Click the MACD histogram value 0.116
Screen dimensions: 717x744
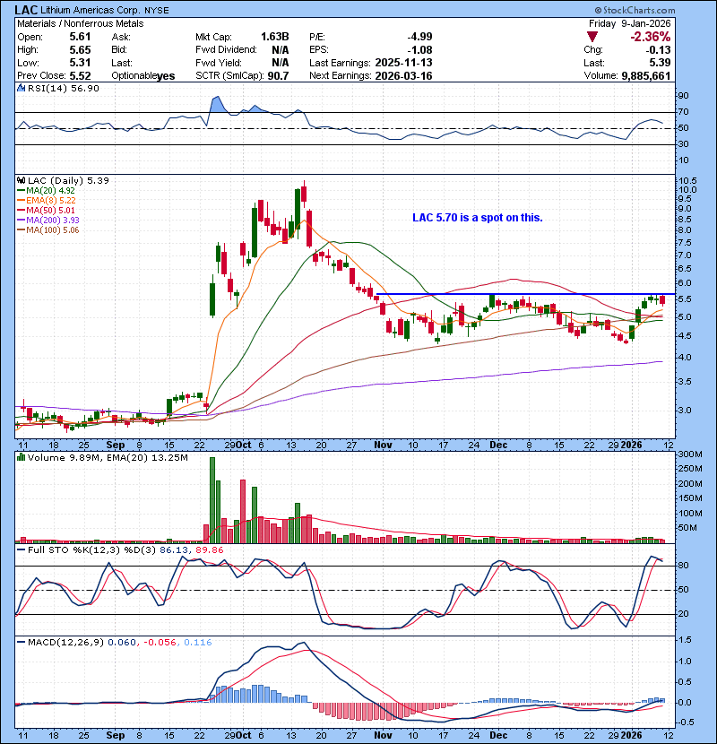[x=197, y=643]
